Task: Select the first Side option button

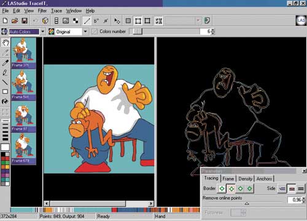Action: pyautogui.click(x=282, y=188)
